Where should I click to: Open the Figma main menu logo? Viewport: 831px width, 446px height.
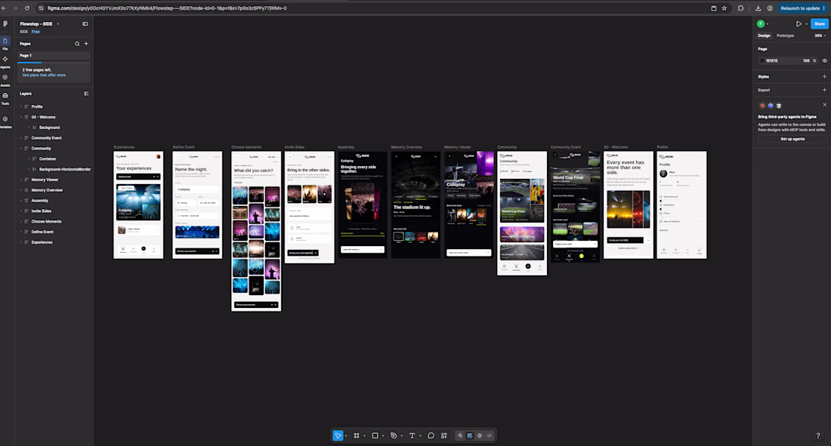pyautogui.click(x=5, y=24)
